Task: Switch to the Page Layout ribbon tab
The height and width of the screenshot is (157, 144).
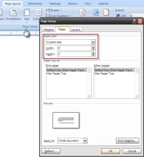Action: [x=13, y=4]
